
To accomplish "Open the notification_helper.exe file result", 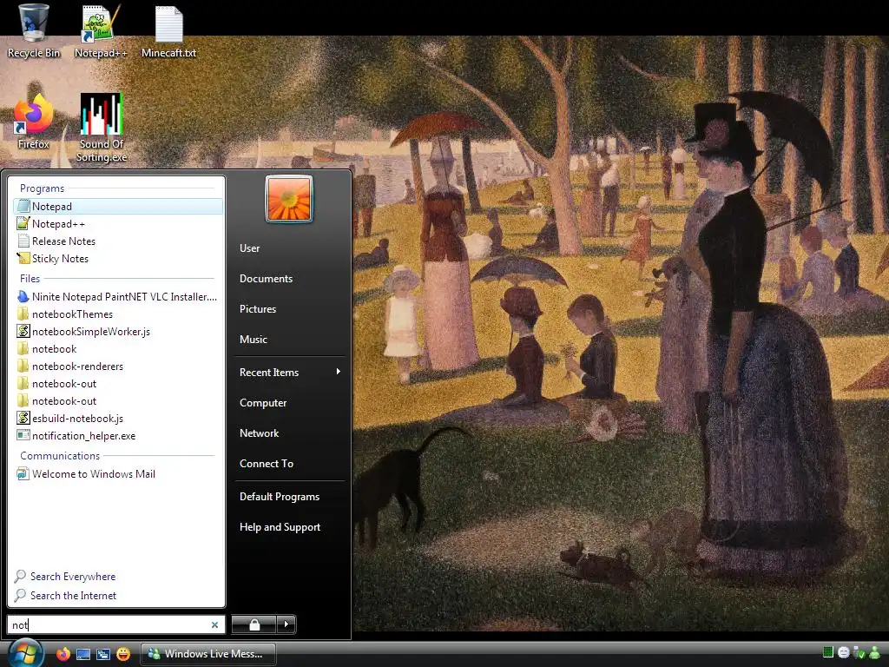I will [x=118, y=436].
